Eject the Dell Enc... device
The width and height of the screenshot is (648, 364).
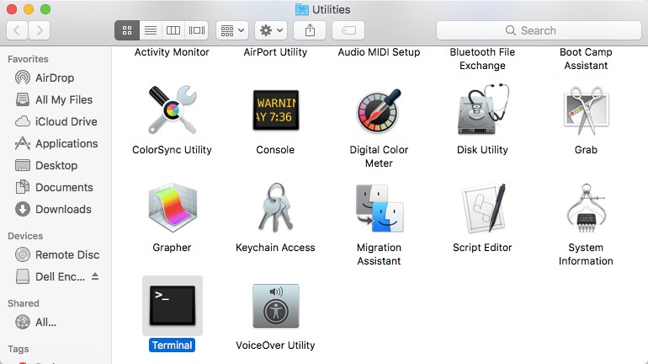pyautogui.click(x=95, y=276)
